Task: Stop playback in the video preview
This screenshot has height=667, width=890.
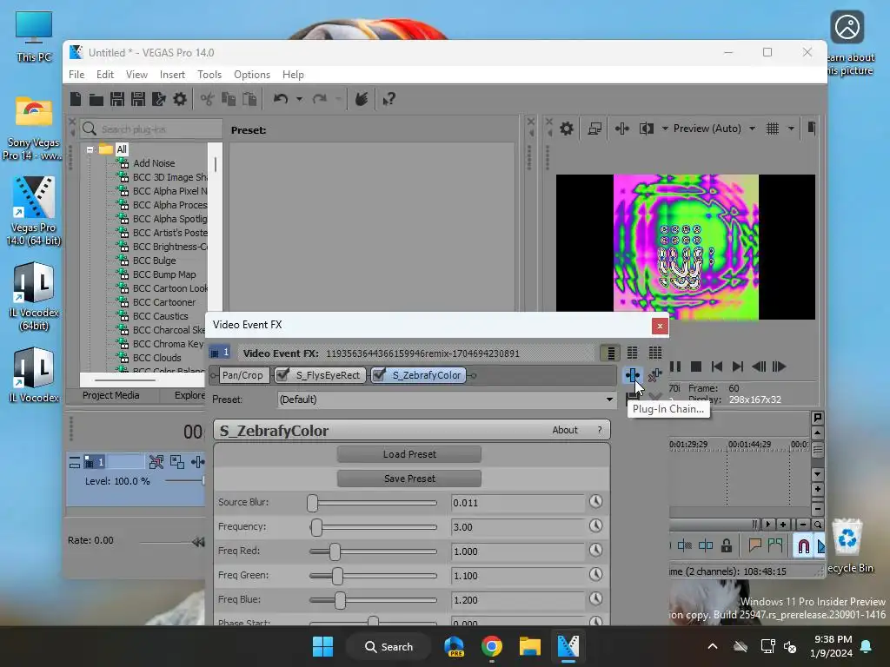Action: 696,367
